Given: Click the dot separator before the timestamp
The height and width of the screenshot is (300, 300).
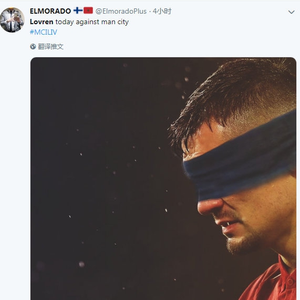Looking at the screenshot, I should [149, 12].
